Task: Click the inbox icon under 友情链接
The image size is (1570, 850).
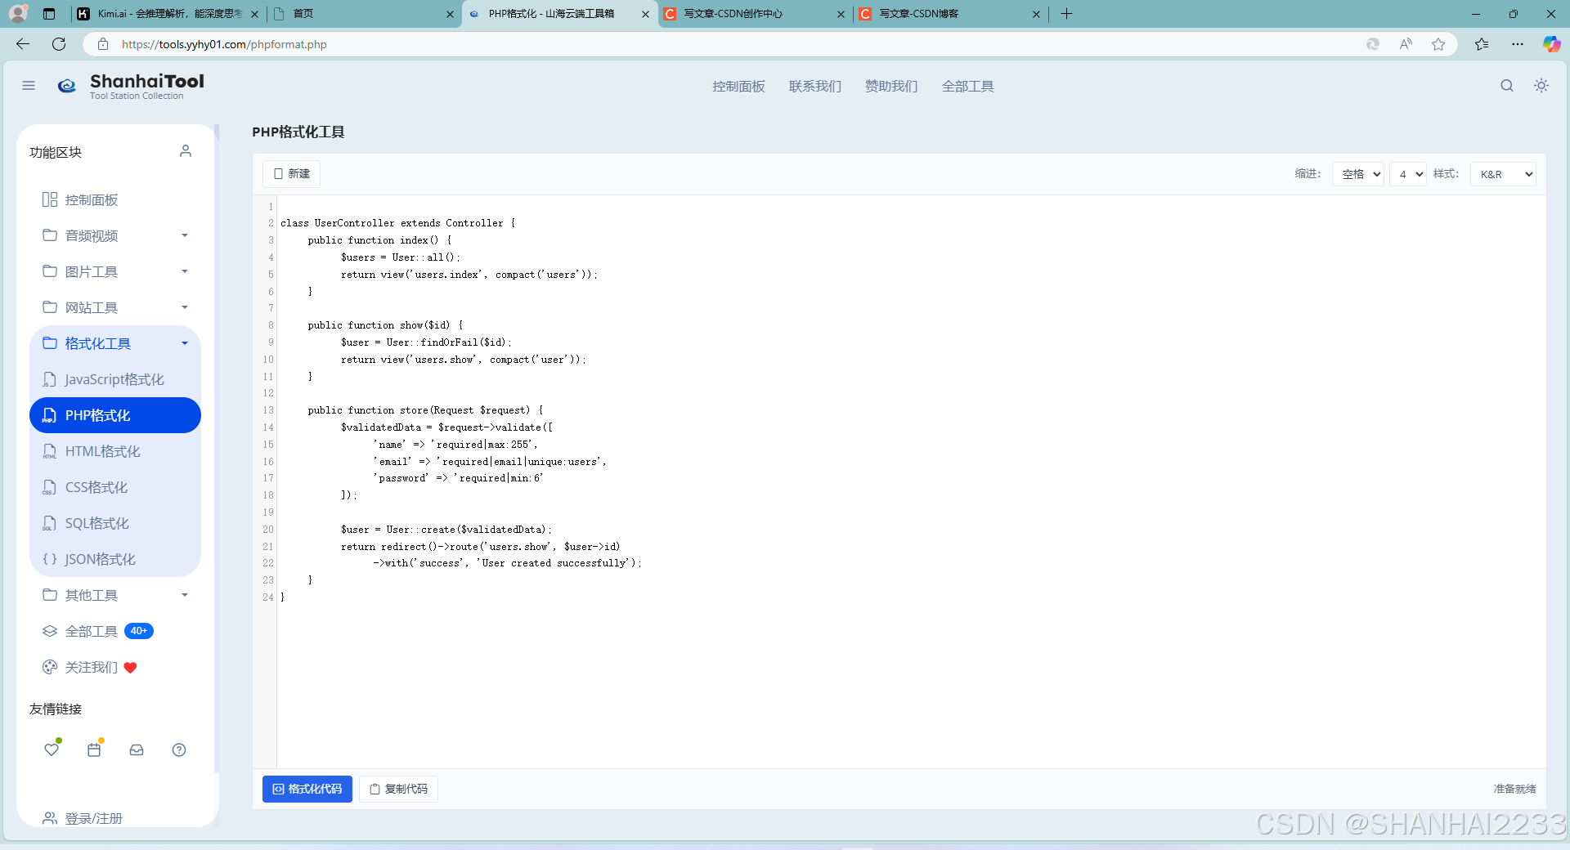Action: 137,749
